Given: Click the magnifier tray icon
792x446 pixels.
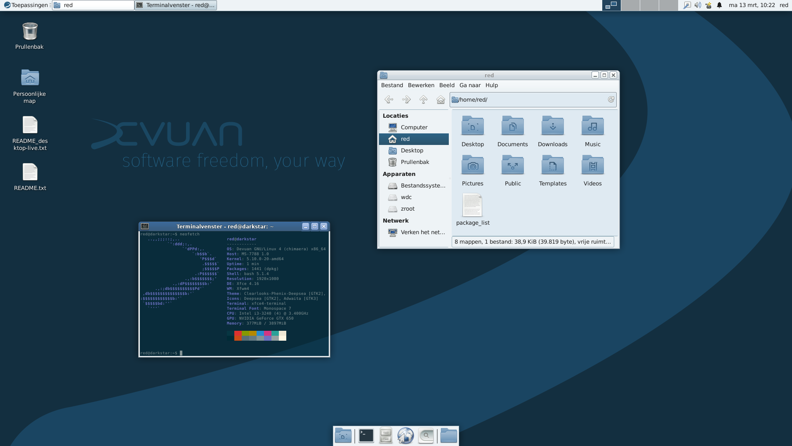Looking at the screenshot, I should pos(687,5).
